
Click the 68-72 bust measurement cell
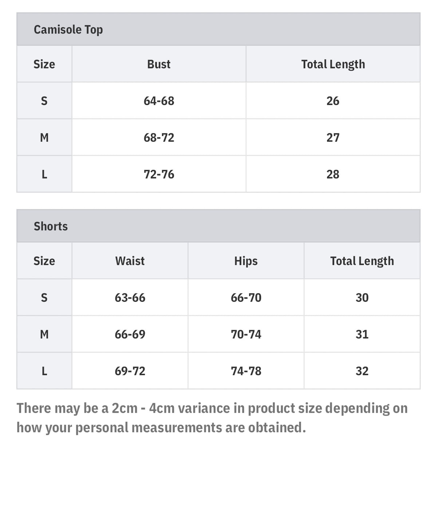pos(159,137)
